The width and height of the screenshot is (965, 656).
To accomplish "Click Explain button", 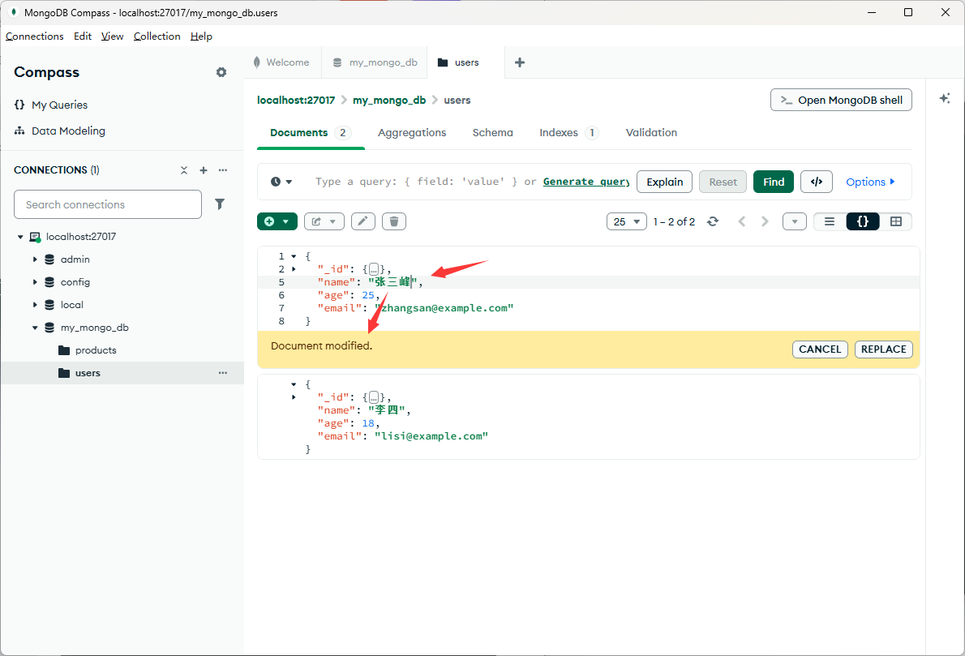I will 665,182.
